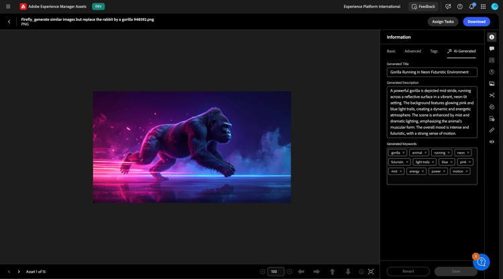Screen dimensions: 503x279
Task: Click the "Asset 1 of 15" text
Action: pos(36,272)
